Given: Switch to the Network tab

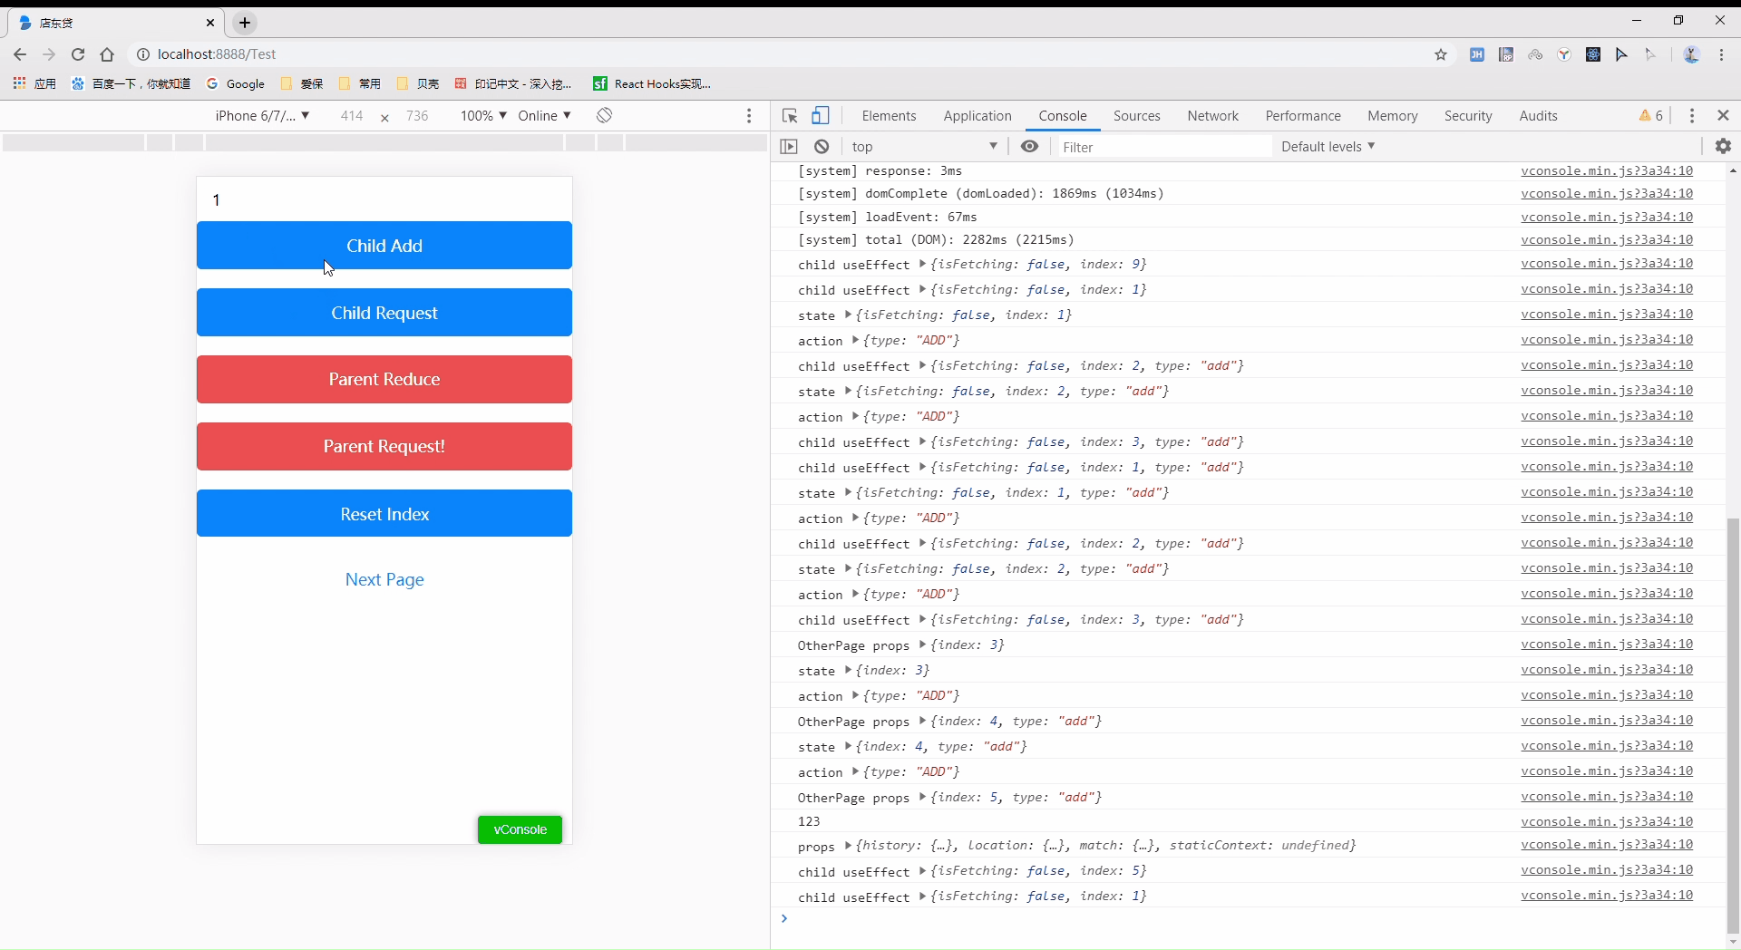Looking at the screenshot, I should click(1212, 116).
